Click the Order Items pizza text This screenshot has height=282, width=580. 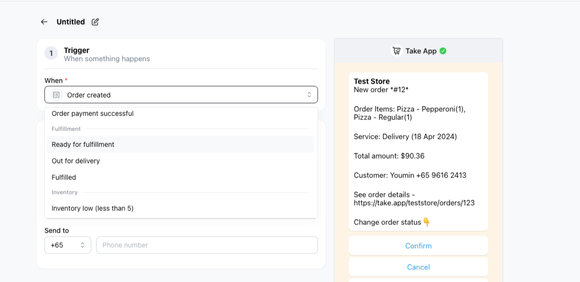coord(409,113)
